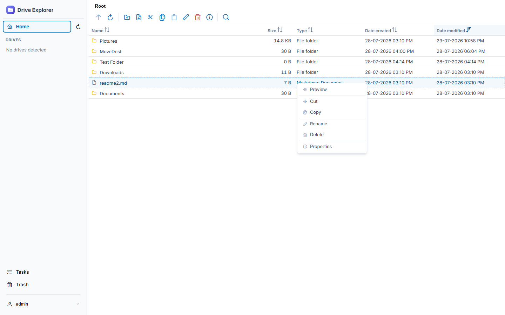505x315 pixels.
Task: Click the 29-07-2026 10:58 PM modified date
Action: (x=460, y=41)
